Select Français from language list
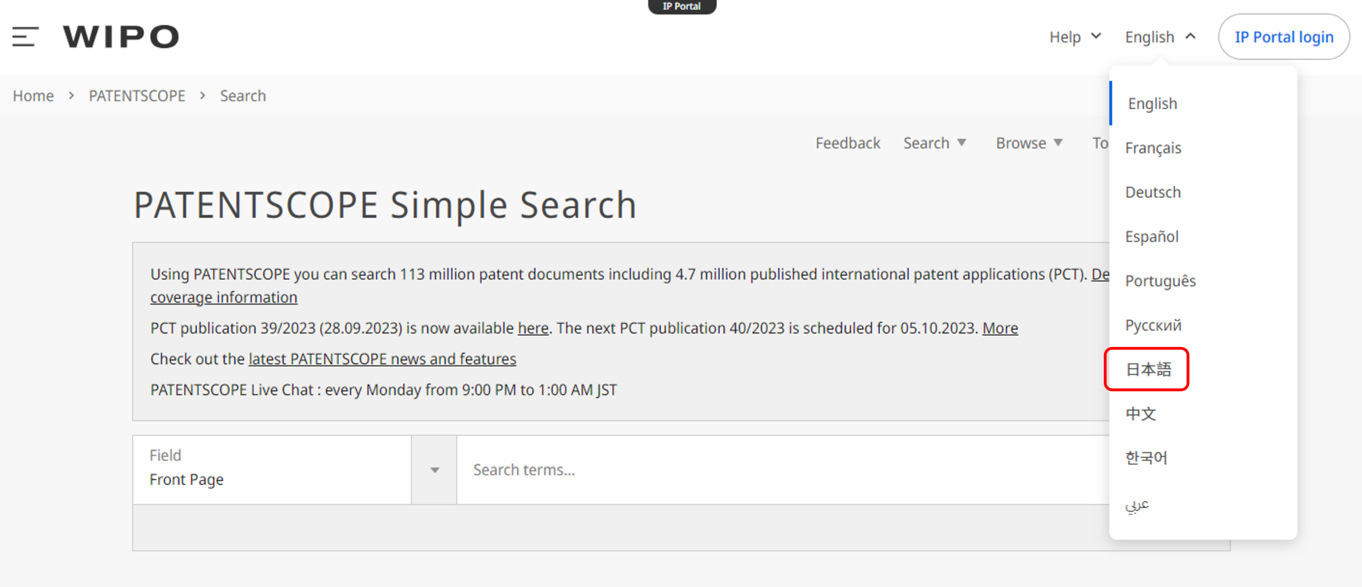This screenshot has height=587, width=1362. point(1153,148)
